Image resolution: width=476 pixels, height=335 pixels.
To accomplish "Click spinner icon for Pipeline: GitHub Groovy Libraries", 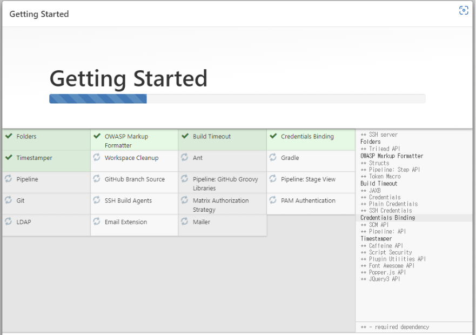I will 185,179.
